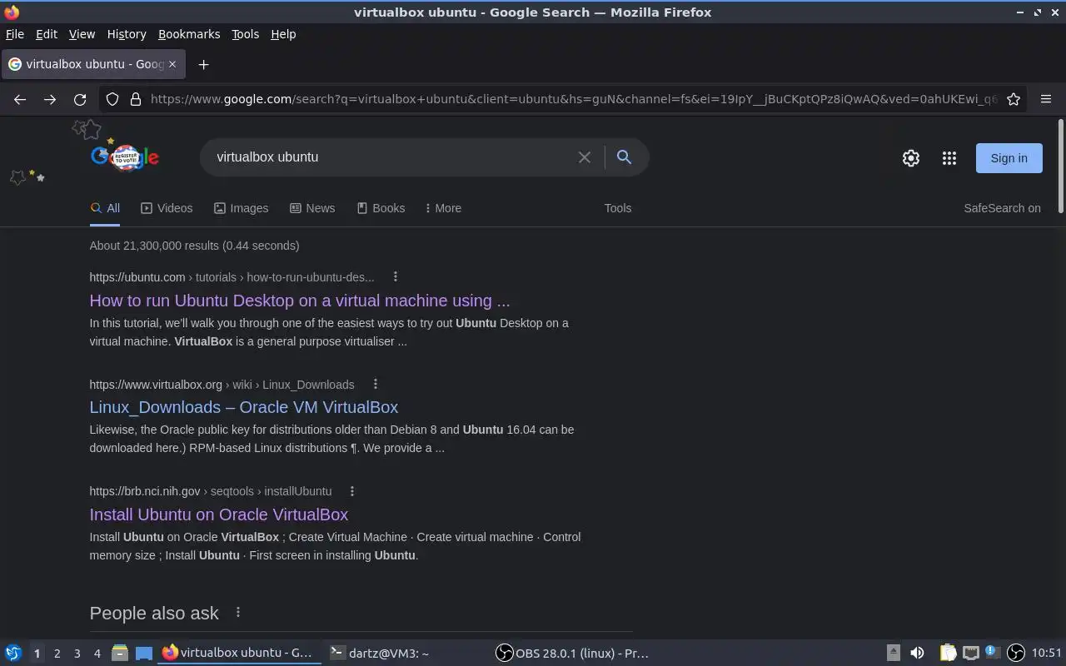Switch to the News results tab
This screenshot has width=1066, height=666.
click(x=312, y=208)
